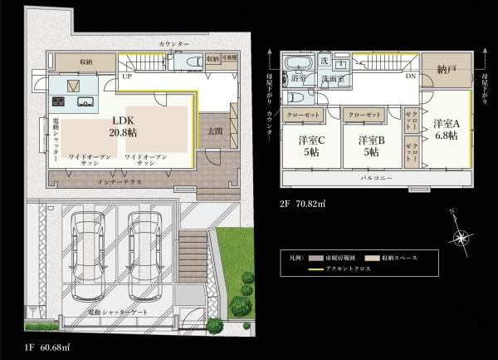Click the 収納スペース legend swatch
The image size is (498, 360).
372,259
